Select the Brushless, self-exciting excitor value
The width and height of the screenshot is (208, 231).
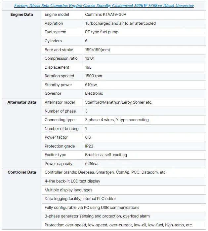click(x=106, y=155)
